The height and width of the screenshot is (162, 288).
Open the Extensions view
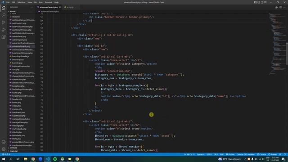(4, 37)
